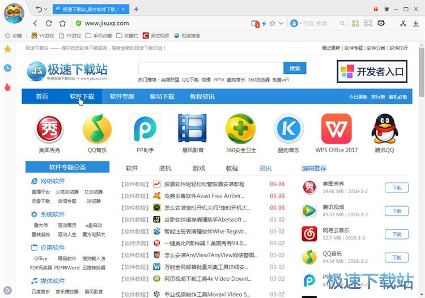Open the 测试视频 bookmark
425x298 pixels.
tap(156, 36)
